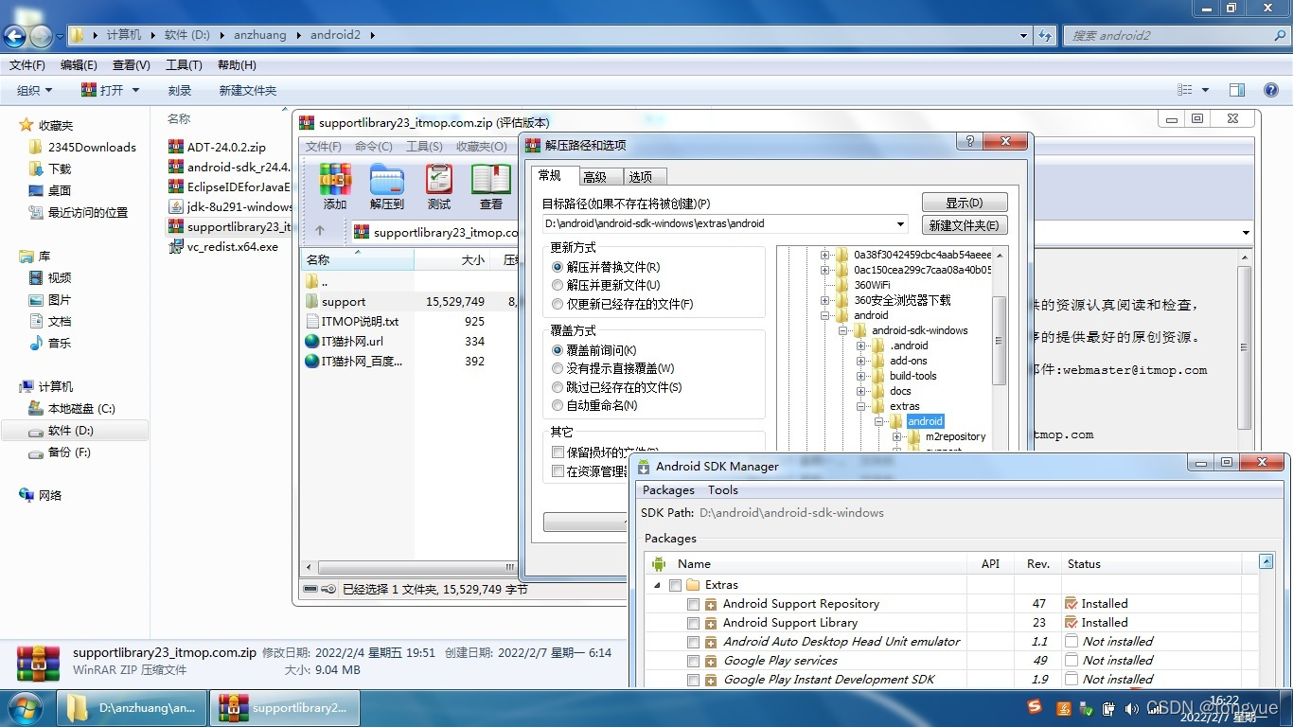Click the volume speaker icon in the tray

tap(1132, 708)
